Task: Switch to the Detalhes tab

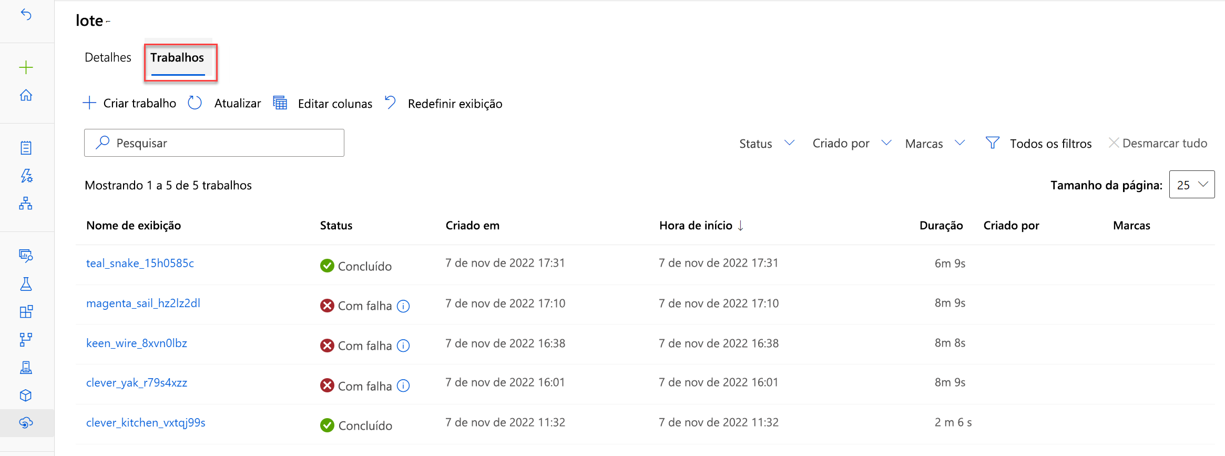Action: [x=108, y=57]
